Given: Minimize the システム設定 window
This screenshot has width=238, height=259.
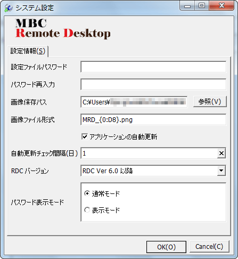Looking at the screenshot, I should 187,6.
